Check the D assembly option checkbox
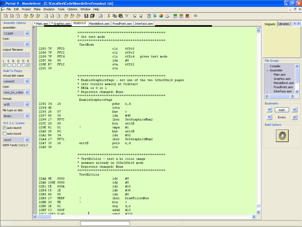The image size is (302, 227). [x=24, y=65]
